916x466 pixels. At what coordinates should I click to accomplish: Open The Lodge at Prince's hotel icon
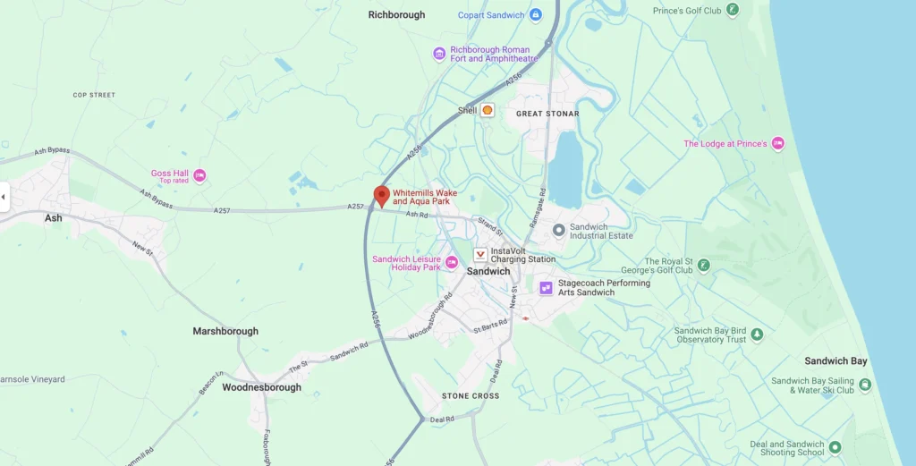(x=777, y=143)
